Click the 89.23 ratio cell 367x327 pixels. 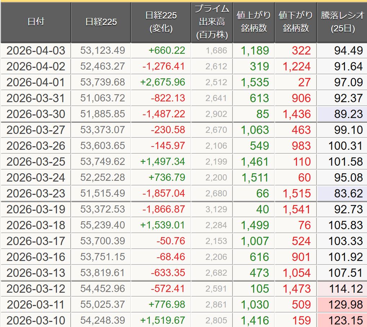click(342, 114)
